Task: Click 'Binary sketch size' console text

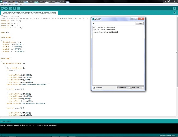Action: tap(28, 125)
